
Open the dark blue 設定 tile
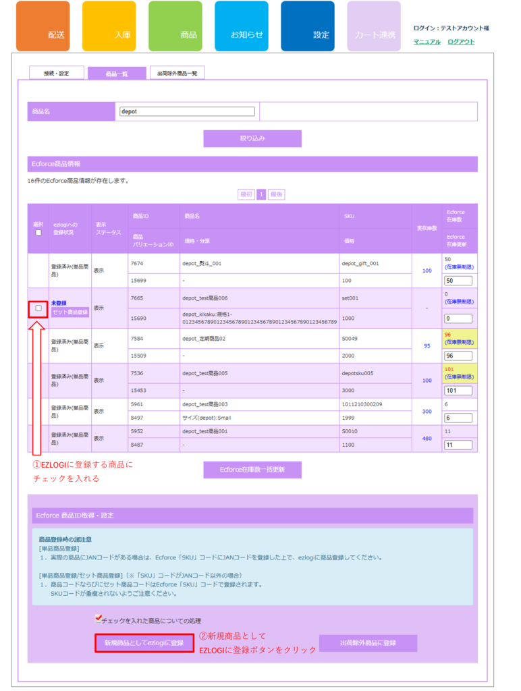point(307,26)
